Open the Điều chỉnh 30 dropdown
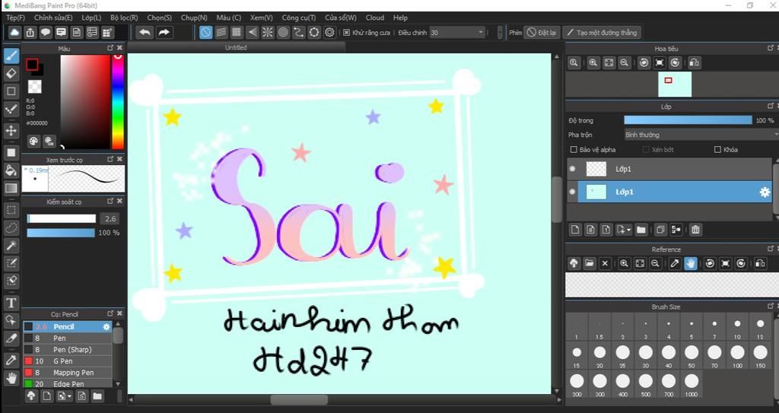 tap(457, 33)
